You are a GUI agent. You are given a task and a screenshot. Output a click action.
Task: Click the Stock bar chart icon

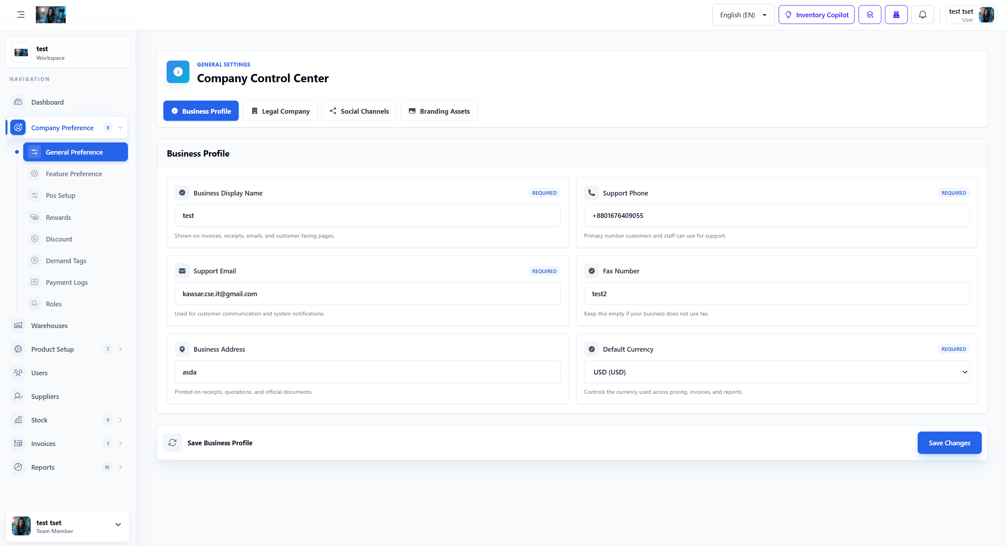click(18, 420)
